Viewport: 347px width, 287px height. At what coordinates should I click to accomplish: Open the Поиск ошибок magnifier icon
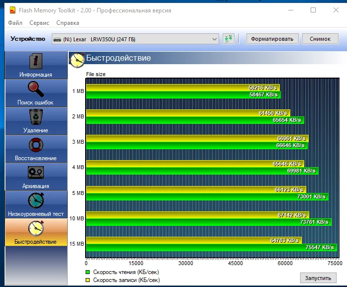pyautogui.click(x=36, y=89)
